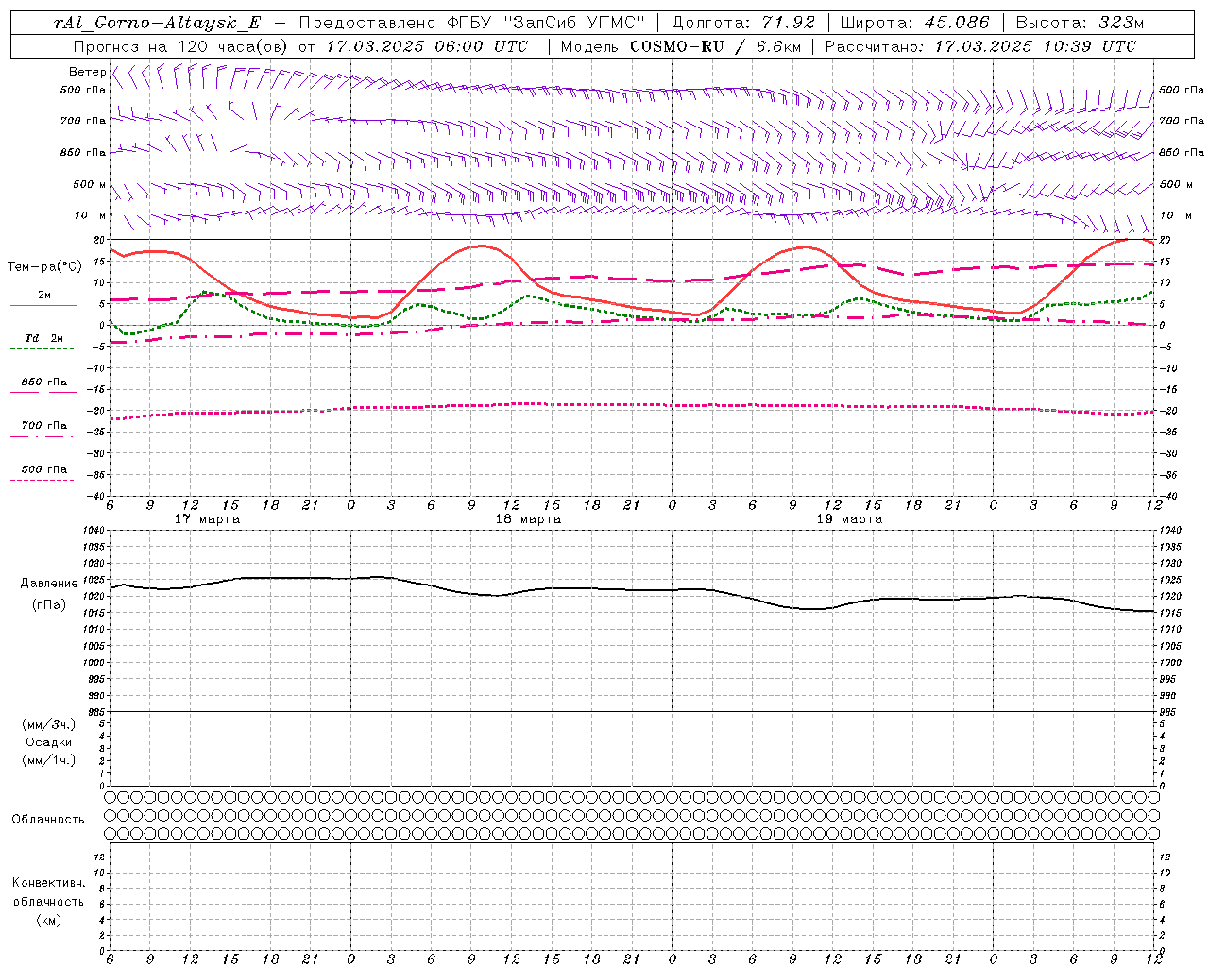Click the Td 2м dew point legend entry
Viewport: 1209px width, 967px height.
(x=44, y=338)
